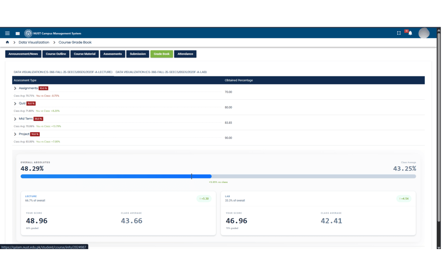The width and height of the screenshot is (442, 276).
Task: Click the 80.00 obtained percentage value
Action: (x=228, y=107)
